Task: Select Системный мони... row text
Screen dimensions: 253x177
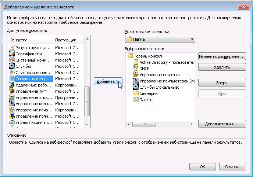Action: (x=33, y=60)
